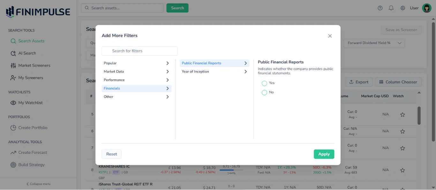Viewport: 436px width, 190px height.
Task: Click the Create Forecast chart icon
Action: 13,152
